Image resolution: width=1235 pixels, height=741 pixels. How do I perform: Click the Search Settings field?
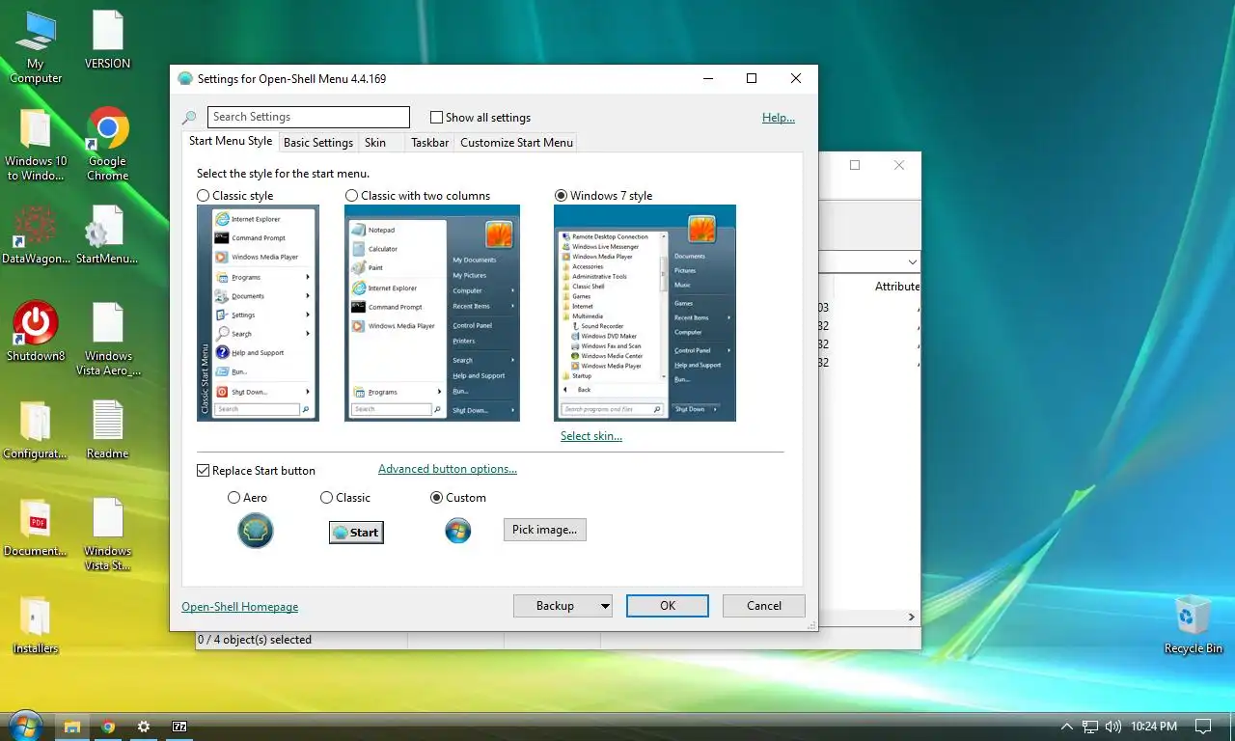(x=309, y=118)
